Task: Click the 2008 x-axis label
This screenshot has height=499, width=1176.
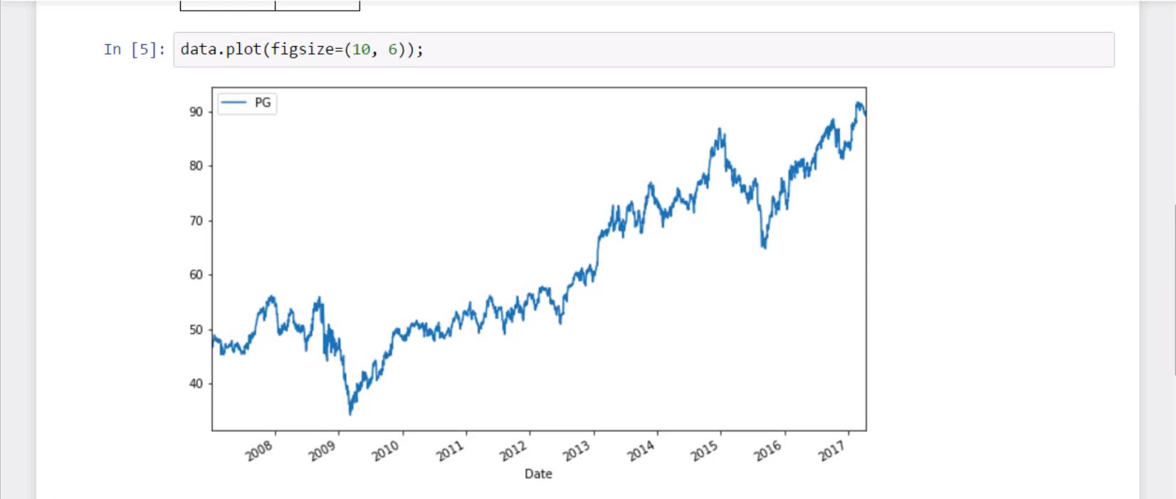Action: pos(259,451)
